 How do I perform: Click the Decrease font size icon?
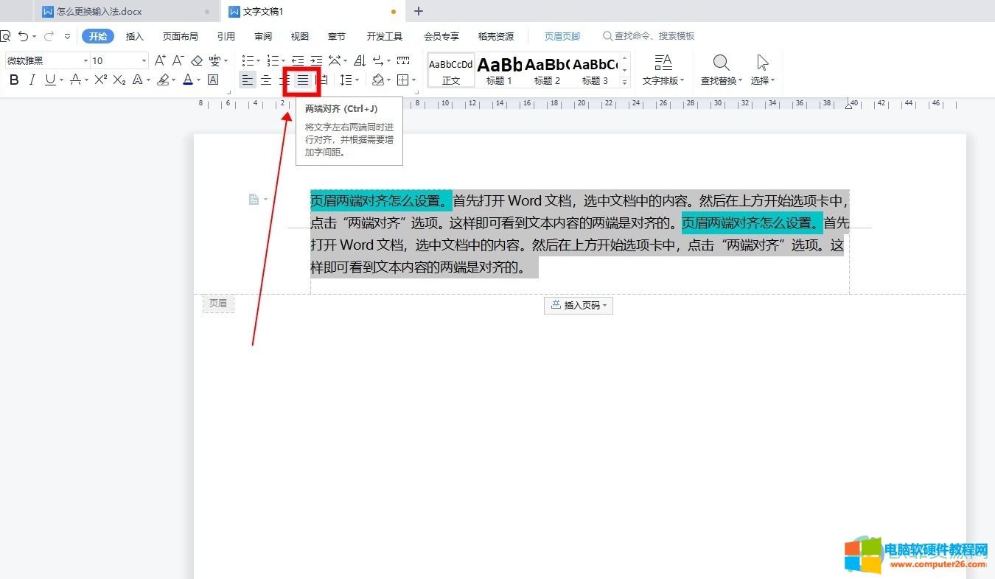(x=178, y=60)
